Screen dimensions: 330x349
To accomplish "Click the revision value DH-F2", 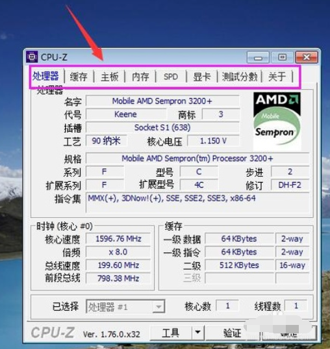I will pos(290,185).
